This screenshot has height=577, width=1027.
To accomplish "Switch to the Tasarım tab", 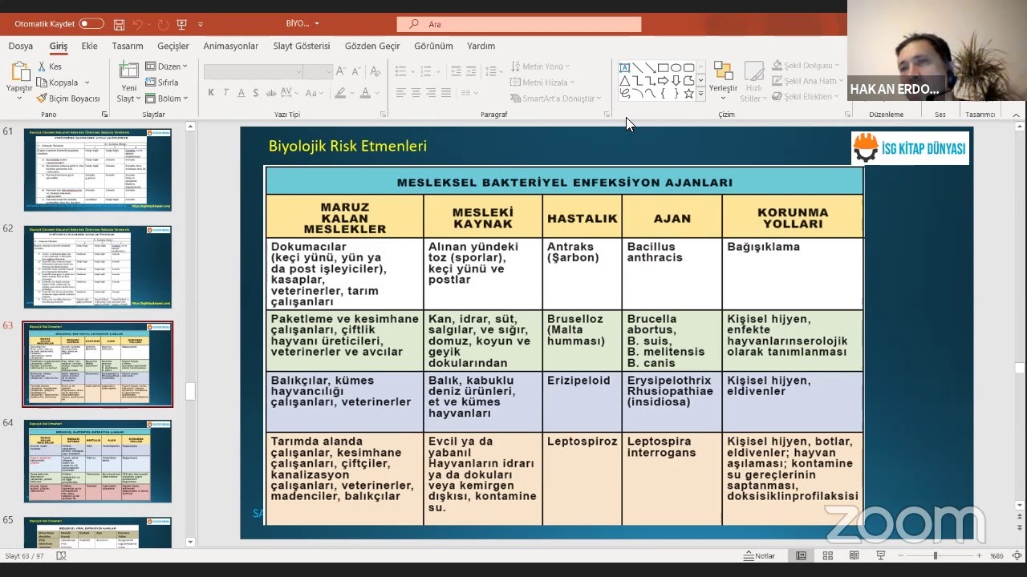I will coord(128,46).
